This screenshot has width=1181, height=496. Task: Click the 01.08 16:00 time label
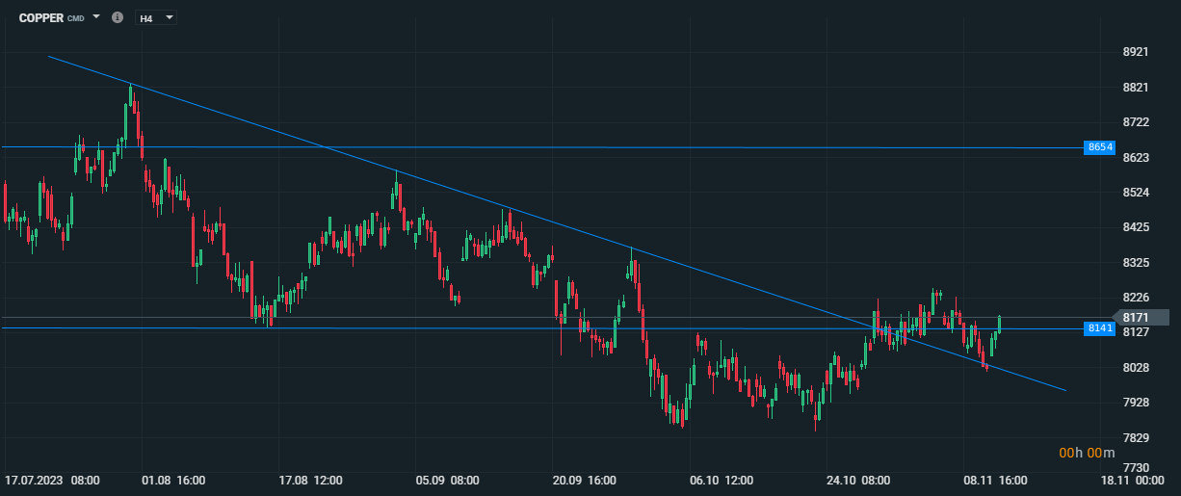(x=173, y=480)
